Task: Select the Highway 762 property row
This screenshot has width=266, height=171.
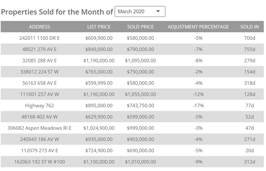Action: (x=39, y=106)
